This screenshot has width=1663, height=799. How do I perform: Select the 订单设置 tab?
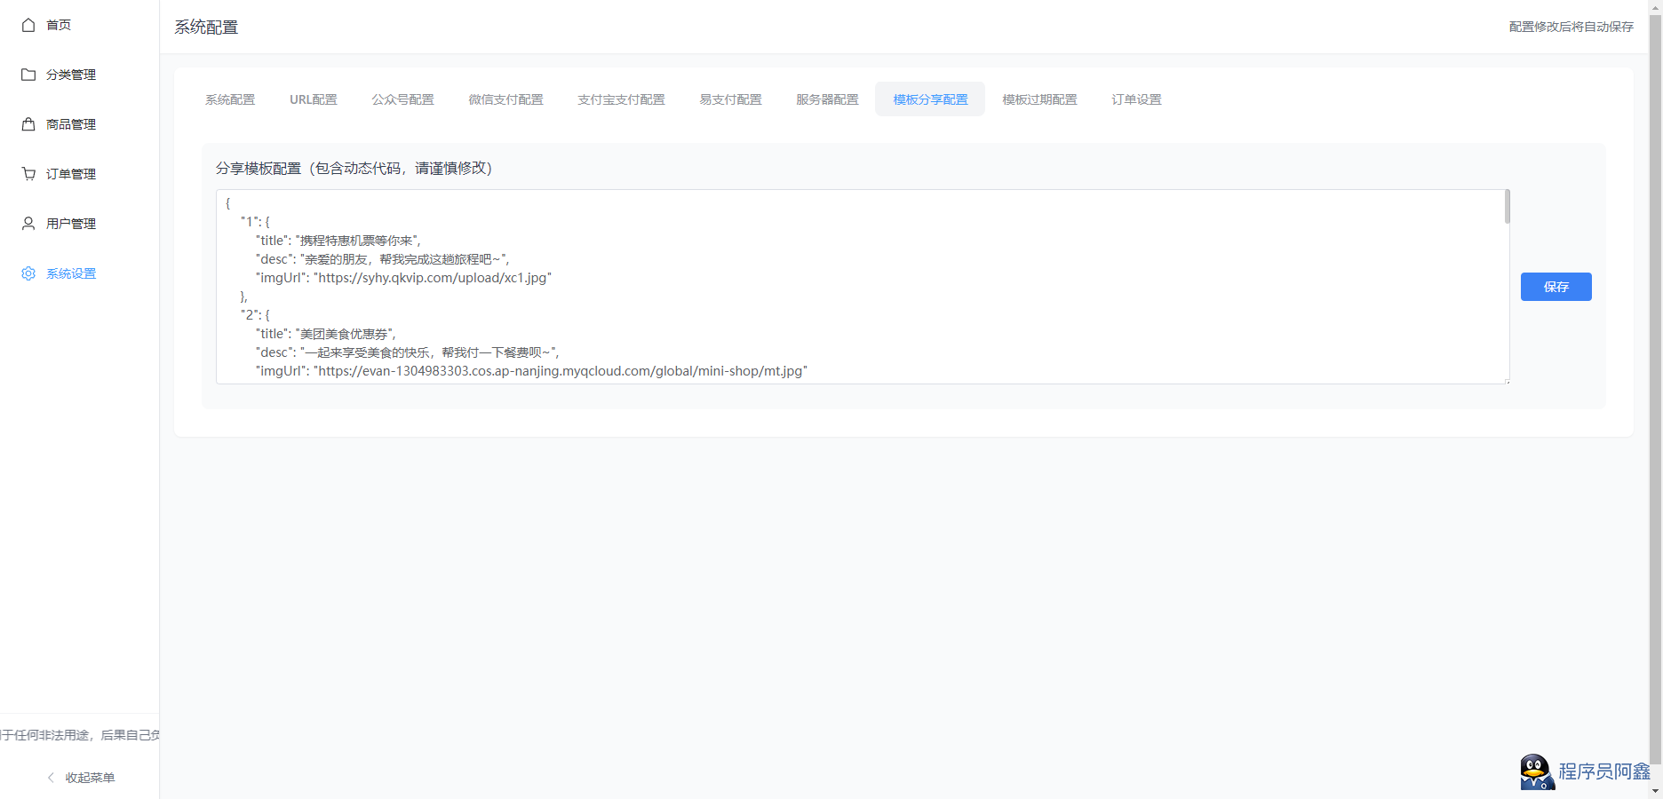click(1136, 99)
